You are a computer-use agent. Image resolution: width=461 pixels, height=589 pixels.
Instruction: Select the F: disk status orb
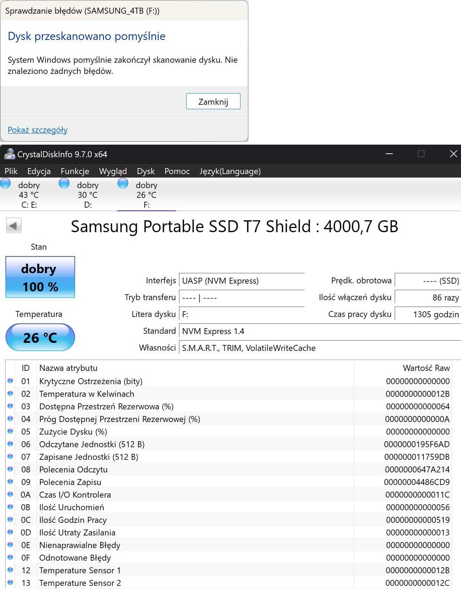(123, 183)
